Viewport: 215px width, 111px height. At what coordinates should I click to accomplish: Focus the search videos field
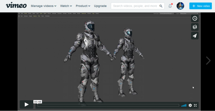(x=138, y=6)
